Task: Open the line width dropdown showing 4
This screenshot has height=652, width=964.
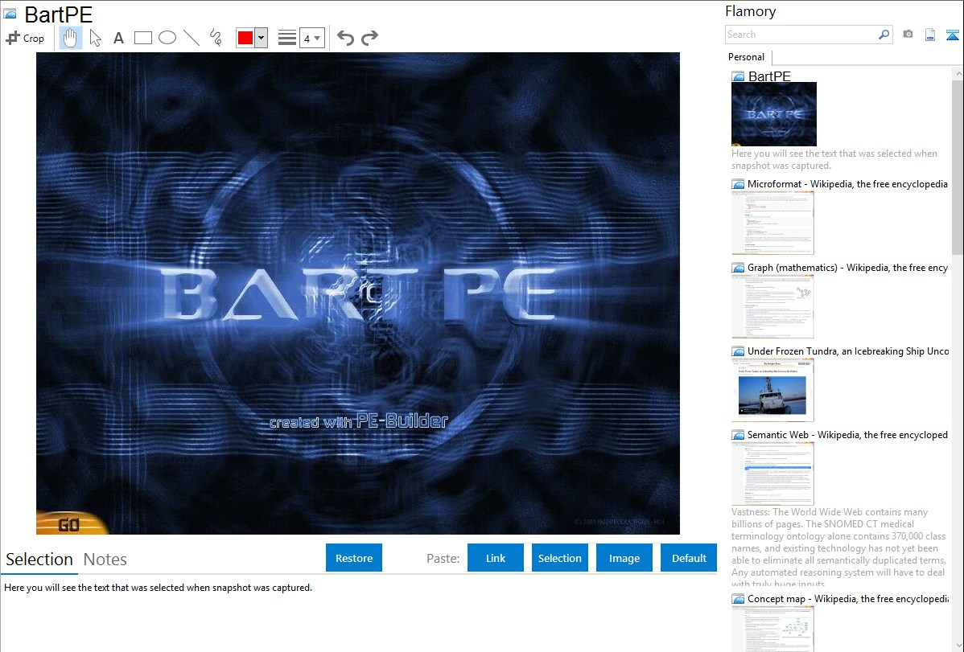Action: (312, 38)
